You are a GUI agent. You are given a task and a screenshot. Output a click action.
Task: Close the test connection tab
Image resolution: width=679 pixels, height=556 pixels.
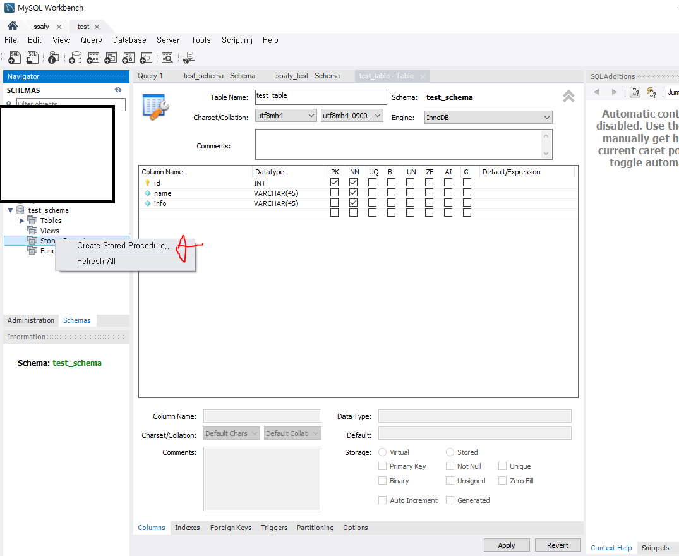pos(97,27)
